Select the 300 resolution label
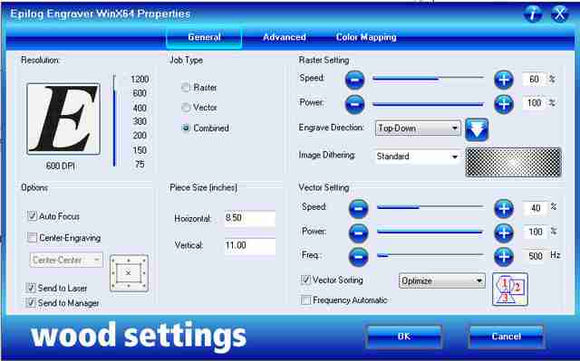This screenshot has width=580, height=361. tap(140, 121)
